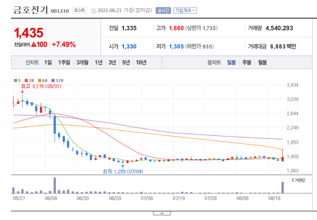Select the 1일 line chart tab
Screen dimensions: 317x220
[48, 63]
